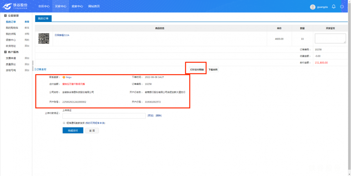The height and width of the screenshot is (176, 351).
Task: Click the product thumbnail image
Action: click(x=44, y=38)
